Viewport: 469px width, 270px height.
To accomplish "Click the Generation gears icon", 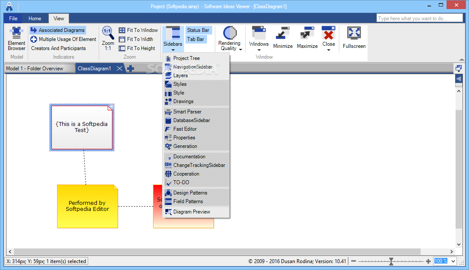I will 168,146.
